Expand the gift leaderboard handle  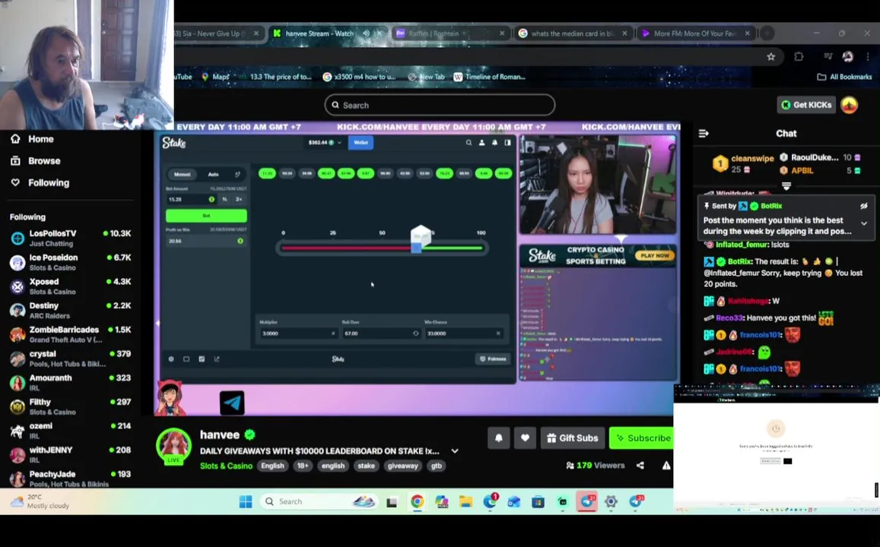pos(786,185)
